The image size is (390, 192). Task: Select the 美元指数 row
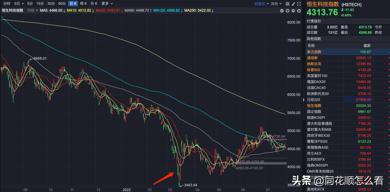[348, 52]
